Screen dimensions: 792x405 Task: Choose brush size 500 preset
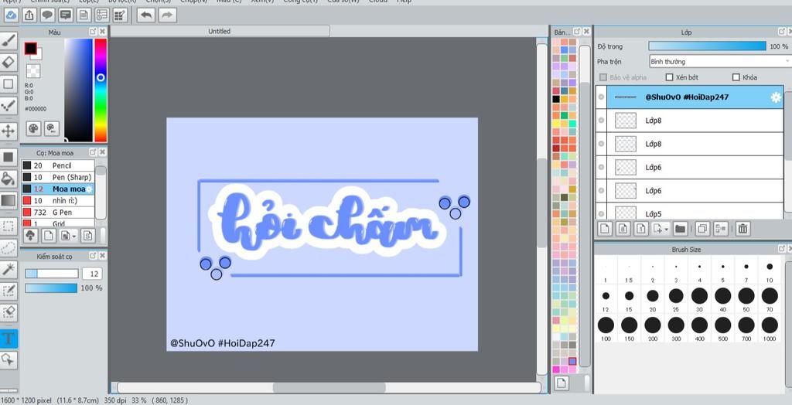click(x=723, y=328)
